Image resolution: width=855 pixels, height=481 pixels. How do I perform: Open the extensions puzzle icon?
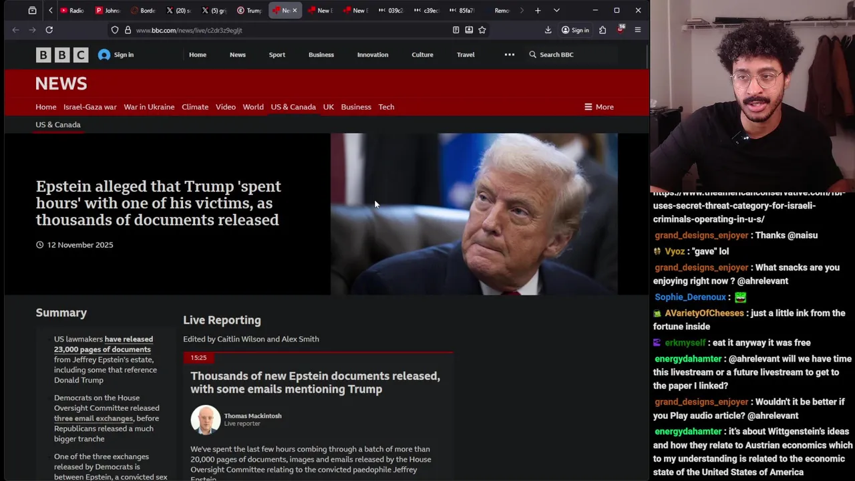(x=603, y=30)
